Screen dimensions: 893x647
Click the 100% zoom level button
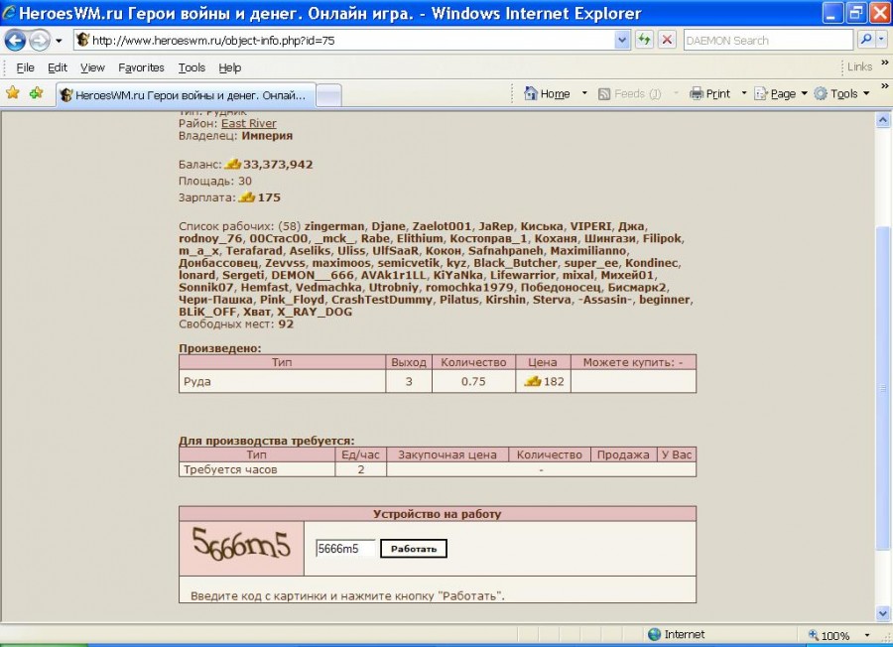click(829, 635)
